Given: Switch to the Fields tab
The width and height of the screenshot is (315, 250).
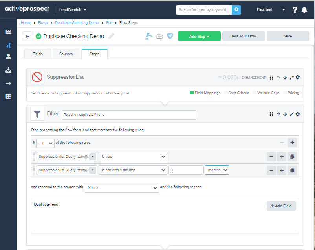Looking at the screenshot, I should 38,54.
